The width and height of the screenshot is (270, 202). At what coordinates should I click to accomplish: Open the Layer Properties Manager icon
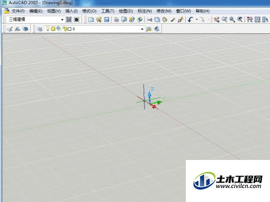[x=39, y=29]
